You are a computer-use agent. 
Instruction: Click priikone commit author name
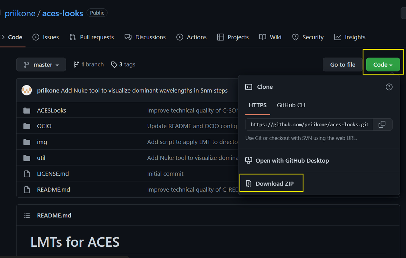coord(48,91)
